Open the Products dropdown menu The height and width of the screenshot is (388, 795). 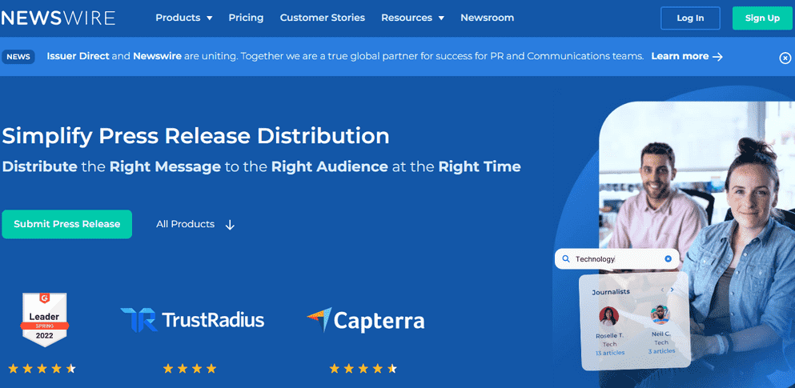(183, 18)
